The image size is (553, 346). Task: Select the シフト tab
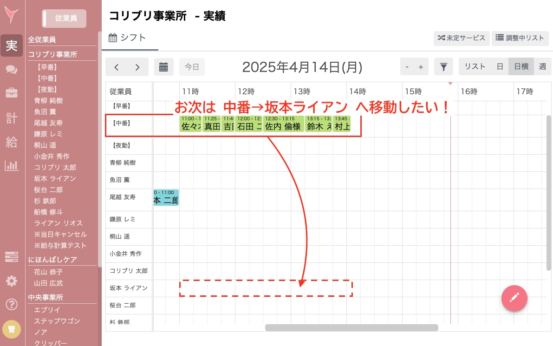130,39
